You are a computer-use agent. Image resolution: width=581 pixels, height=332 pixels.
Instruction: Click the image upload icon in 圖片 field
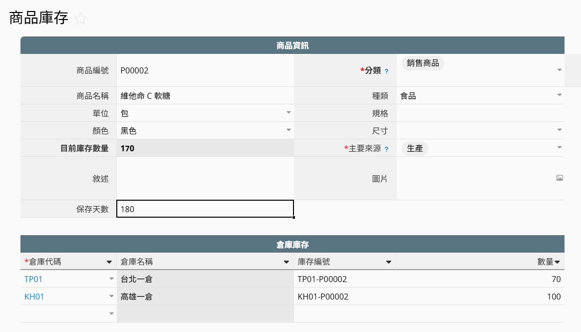click(x=560, y=178)
